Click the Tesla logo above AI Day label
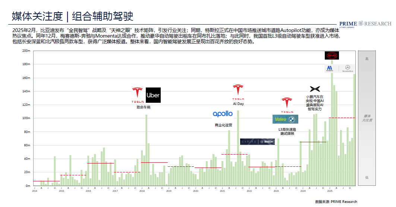The width and height of the screenshot is (396, 207). [238, 92]
